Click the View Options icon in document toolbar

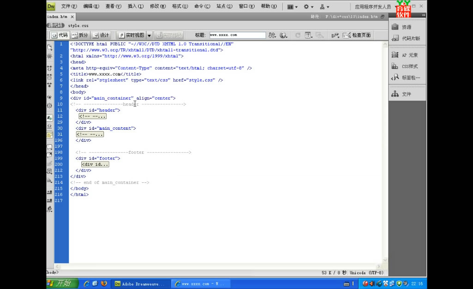pyautogui.click(x=308, y=35)
